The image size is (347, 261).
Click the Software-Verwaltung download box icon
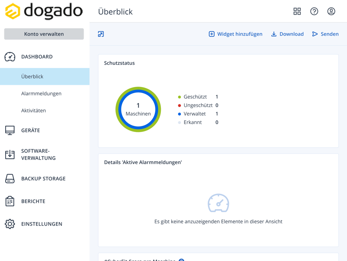(10, 155)
